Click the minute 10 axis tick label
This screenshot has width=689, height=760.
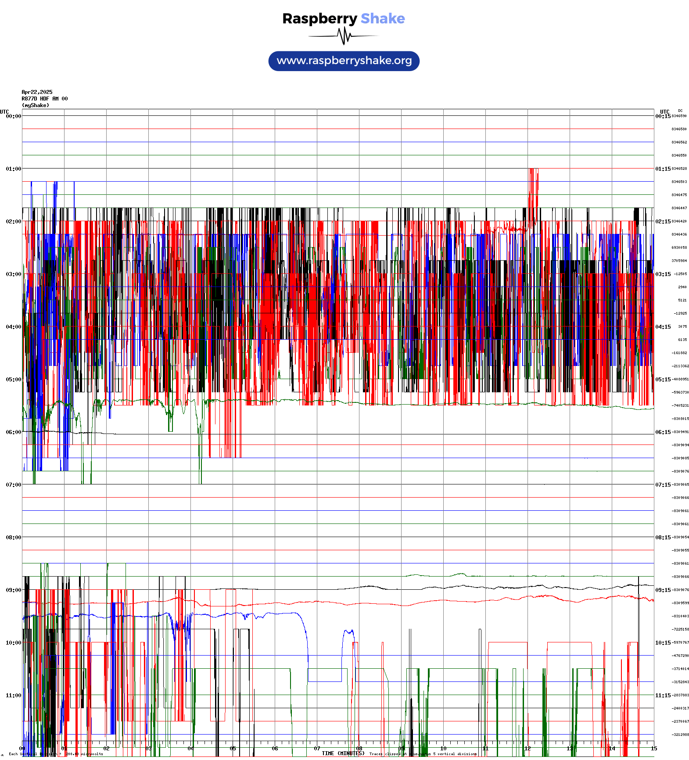click(x=443, y=749)
